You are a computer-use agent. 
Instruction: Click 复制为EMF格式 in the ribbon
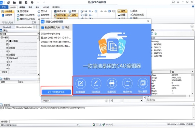[x=26, y=15]
